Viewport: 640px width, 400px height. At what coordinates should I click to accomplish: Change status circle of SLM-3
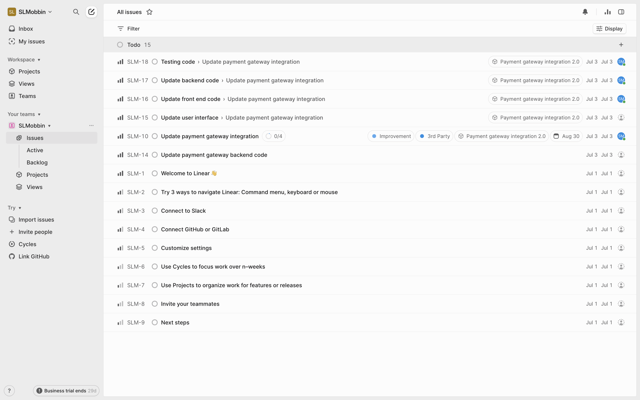155,211
